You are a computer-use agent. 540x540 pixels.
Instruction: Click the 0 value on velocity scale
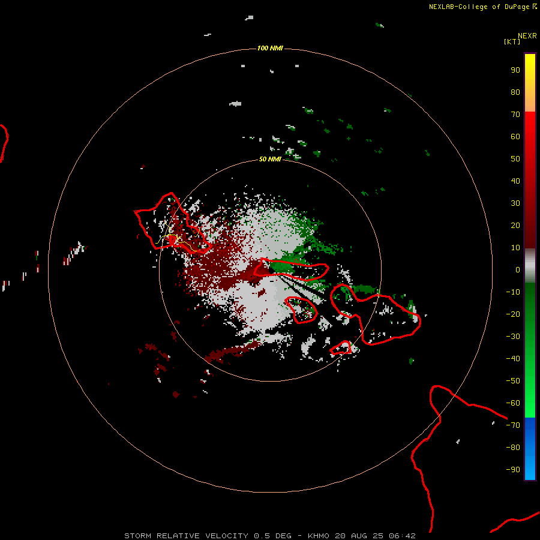518,269
